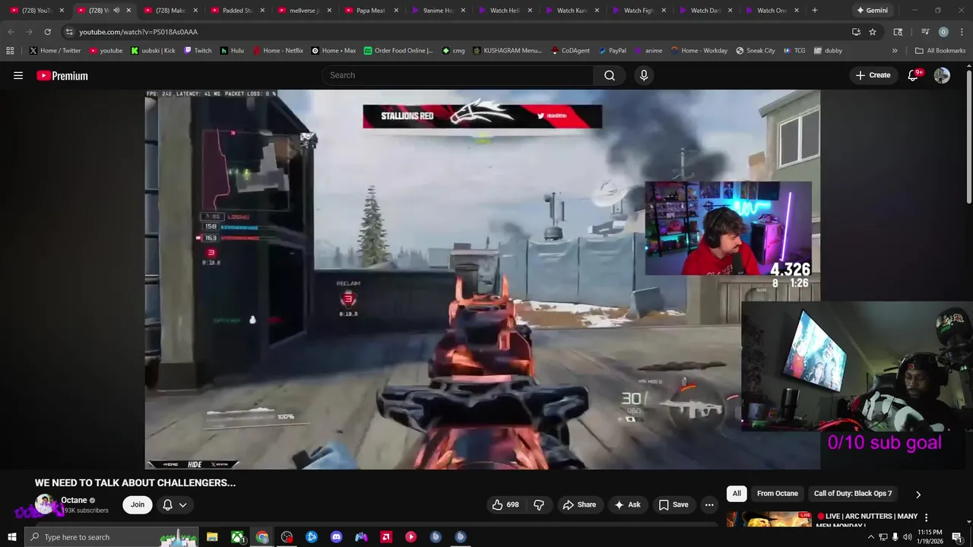The image size is (973, 547).
Task: Open volume control in system tray
Action: coord(907,537)
